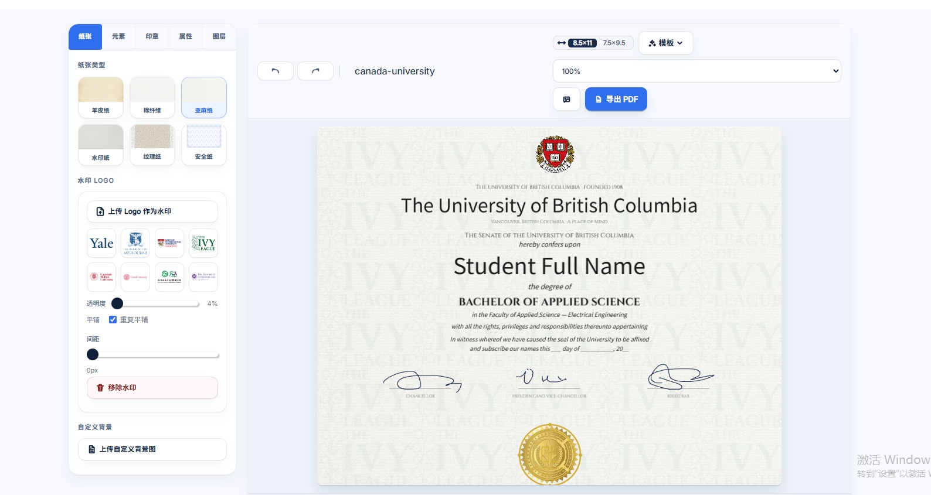Choose the 安全纸 paper type
This screenshot has height=495, width=931.
204,145
